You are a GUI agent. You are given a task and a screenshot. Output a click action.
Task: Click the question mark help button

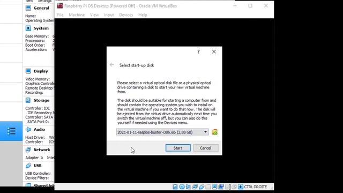pyautogui.click(x=198, y=52)
